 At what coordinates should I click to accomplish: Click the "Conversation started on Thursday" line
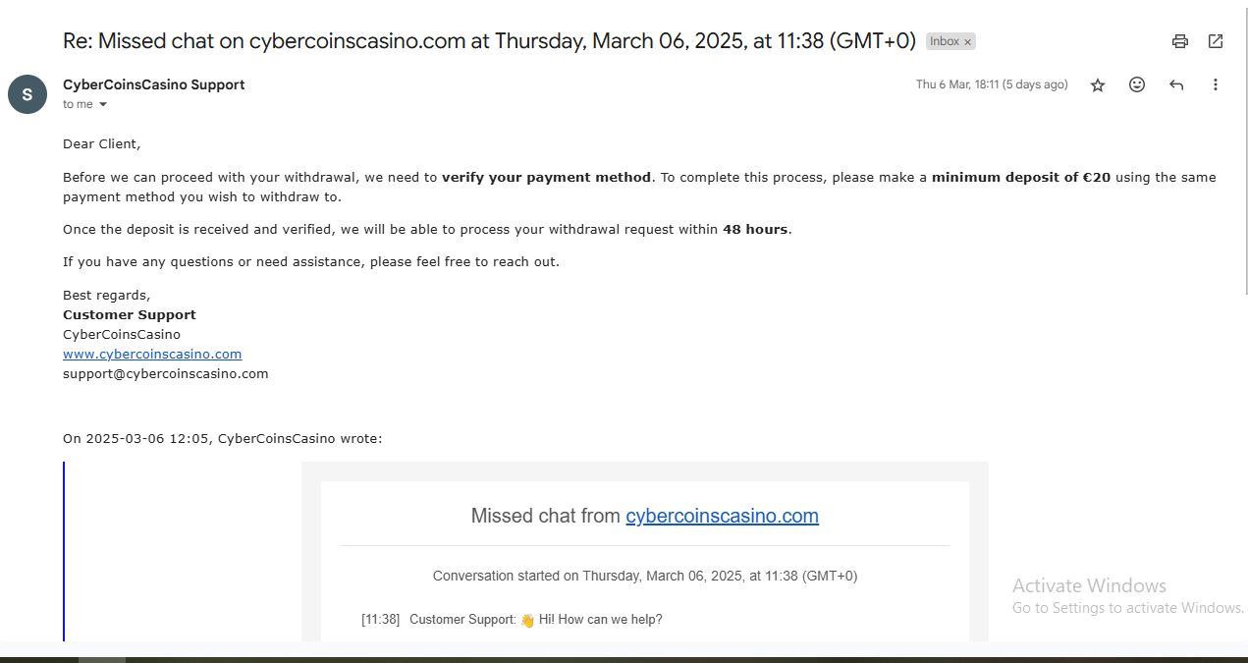(645, 576)
